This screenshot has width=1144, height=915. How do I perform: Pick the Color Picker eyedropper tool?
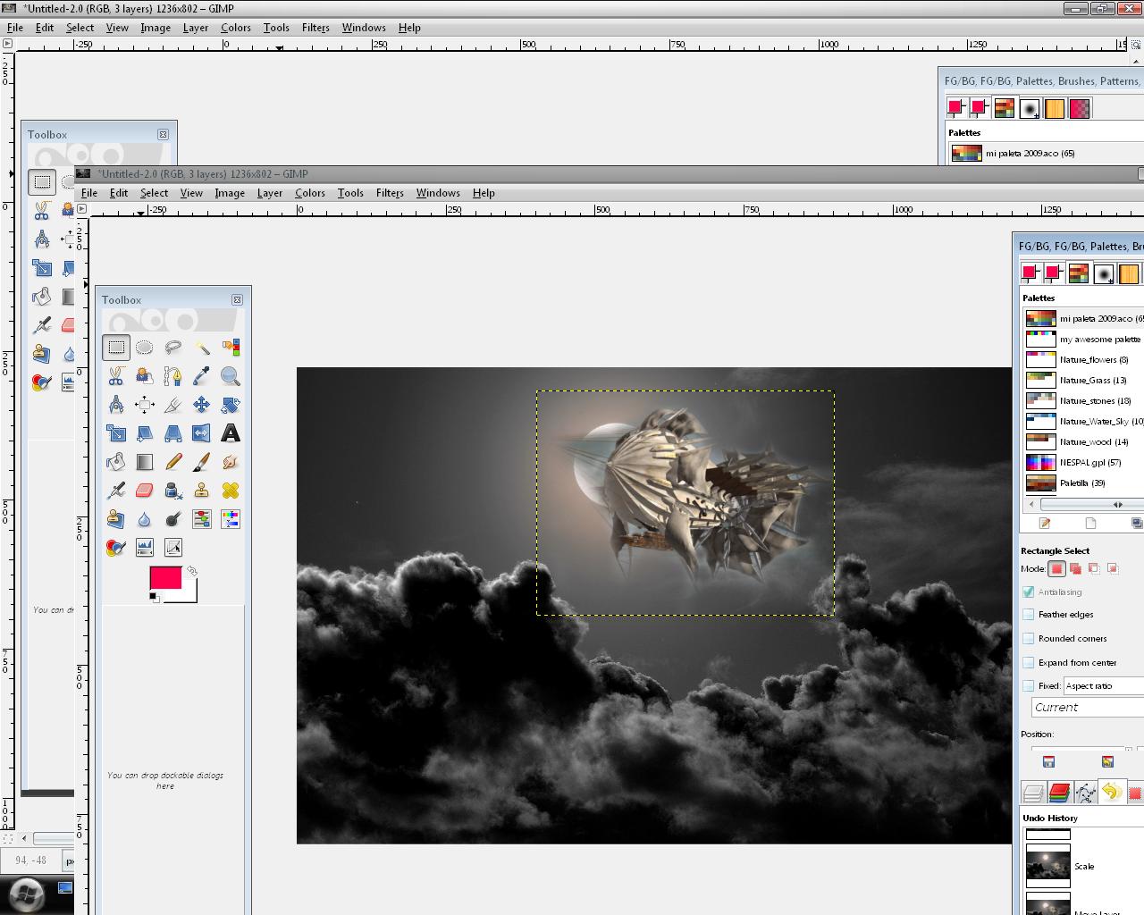point(202,376)
